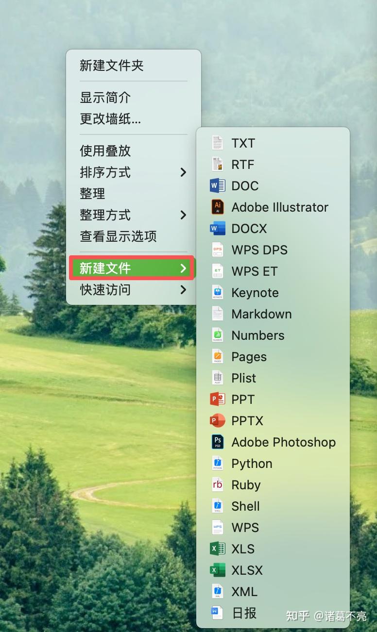The image size is (377, 632).
Task: Click the Word DOC icon
Action: pos(218,186)
